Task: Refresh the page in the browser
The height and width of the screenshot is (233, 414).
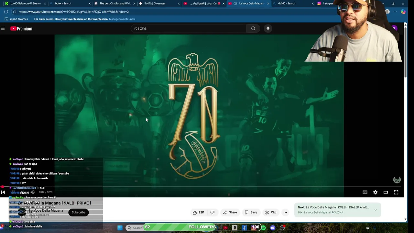Action: pos(6,12)
